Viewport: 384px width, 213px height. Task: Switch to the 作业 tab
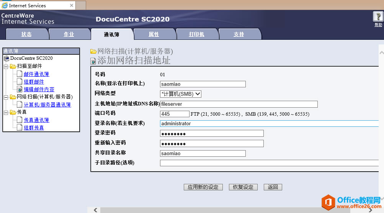pyautogui.click(x=69, y=34)
